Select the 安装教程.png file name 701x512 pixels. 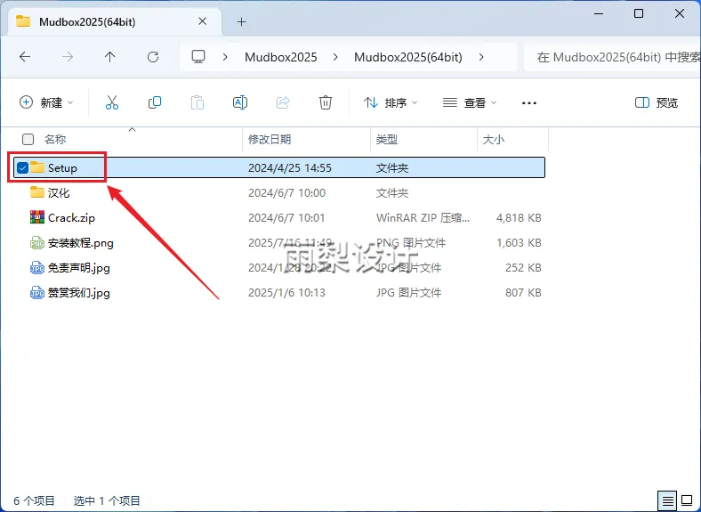[x=81, y=243]
